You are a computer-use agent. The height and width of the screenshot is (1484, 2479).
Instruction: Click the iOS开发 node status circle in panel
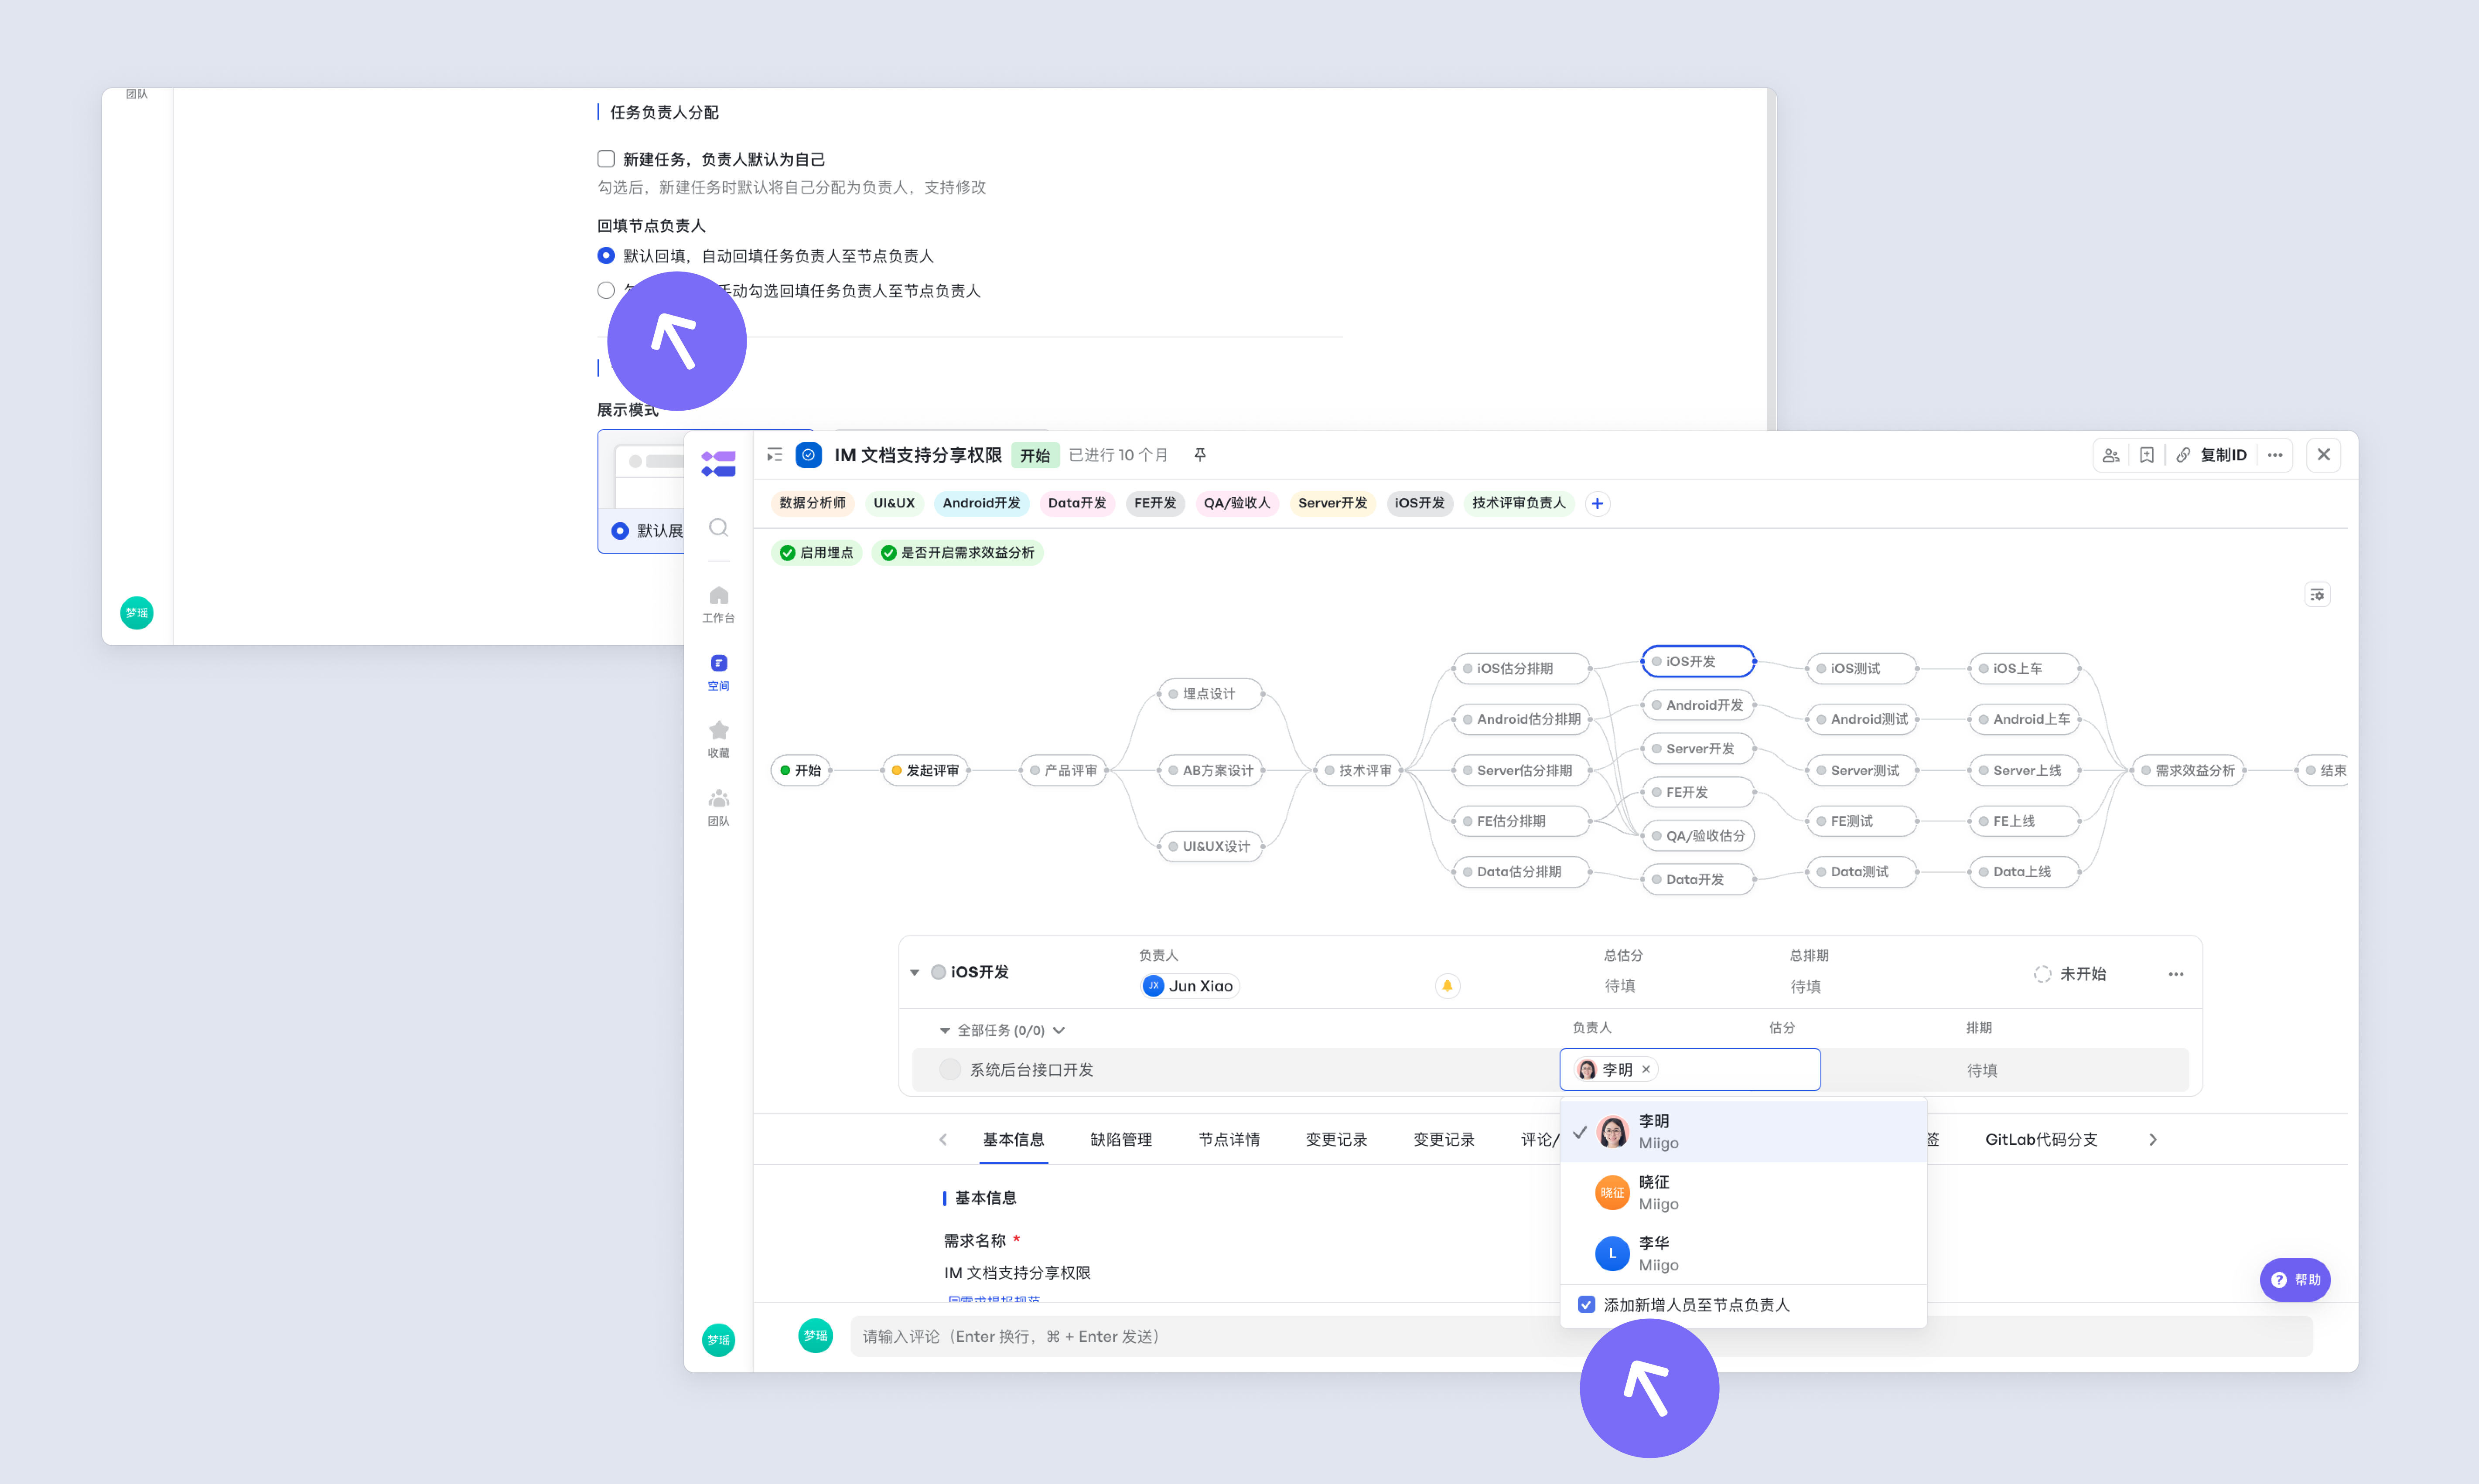939,972
